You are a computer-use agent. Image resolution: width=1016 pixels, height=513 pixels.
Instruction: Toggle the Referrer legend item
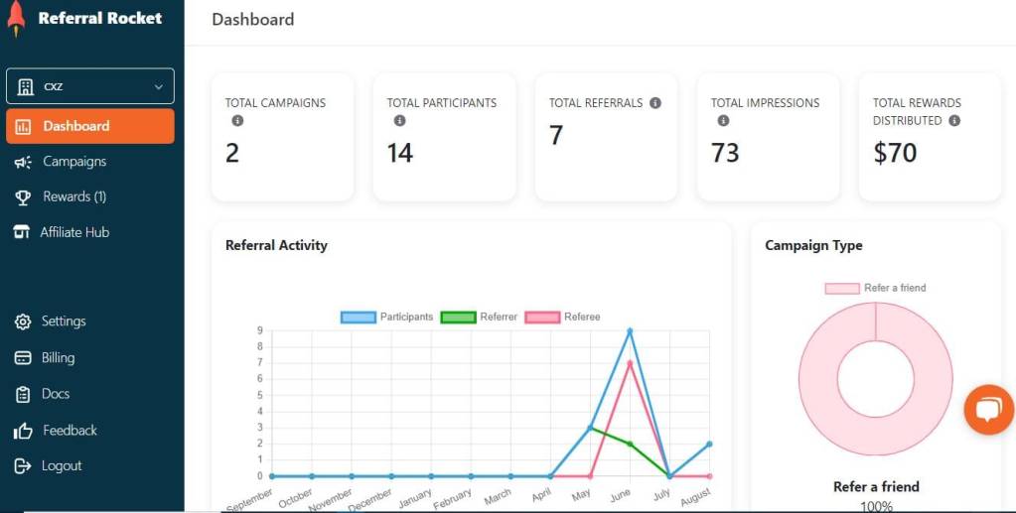(x=479, y=317)
